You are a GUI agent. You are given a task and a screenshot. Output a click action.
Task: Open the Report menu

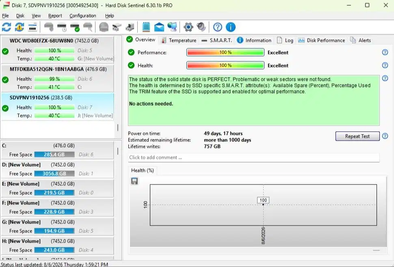[55, 15]
